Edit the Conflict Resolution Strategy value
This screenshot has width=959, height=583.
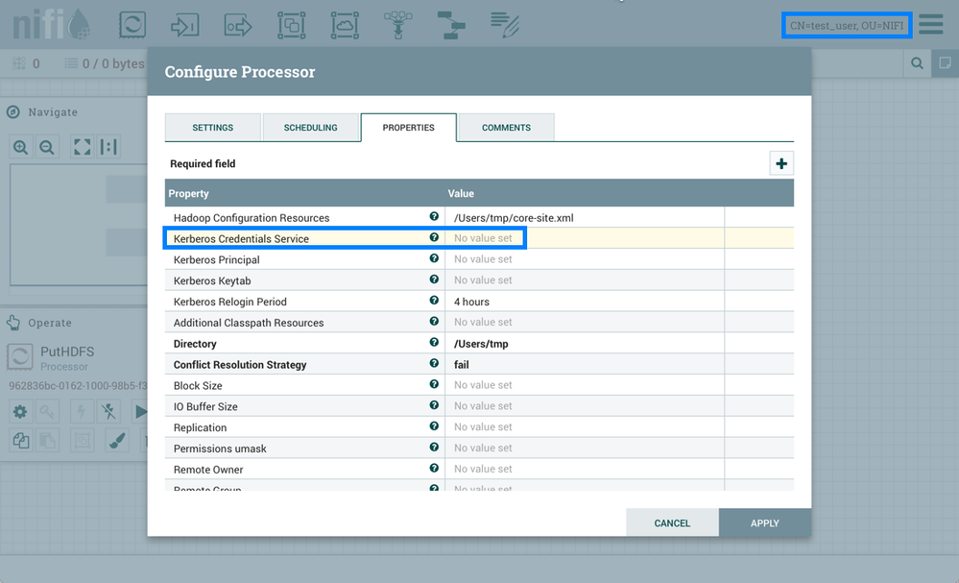click(584, 365)
